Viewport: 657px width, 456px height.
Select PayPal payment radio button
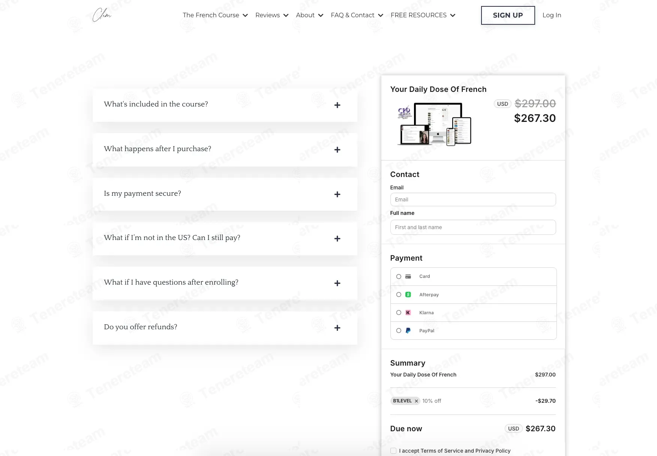tap(399, 330)
